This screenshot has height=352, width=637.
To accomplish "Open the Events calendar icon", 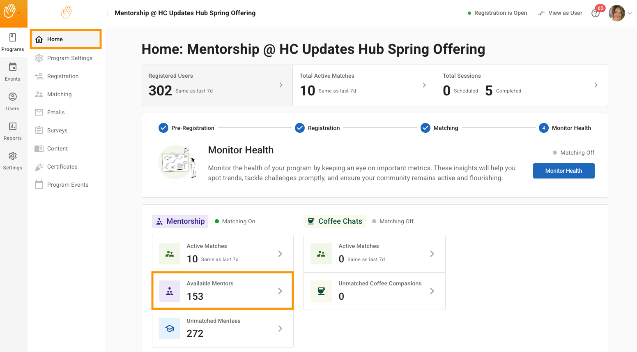I will (13, 67).
